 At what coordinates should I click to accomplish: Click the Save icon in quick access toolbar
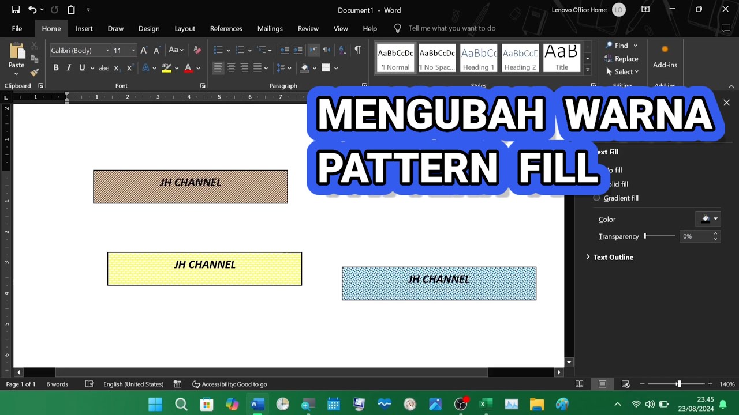click(16, 10)
